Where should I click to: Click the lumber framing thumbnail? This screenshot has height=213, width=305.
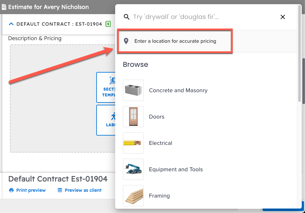pyautogui.click(x=133, y=196)
